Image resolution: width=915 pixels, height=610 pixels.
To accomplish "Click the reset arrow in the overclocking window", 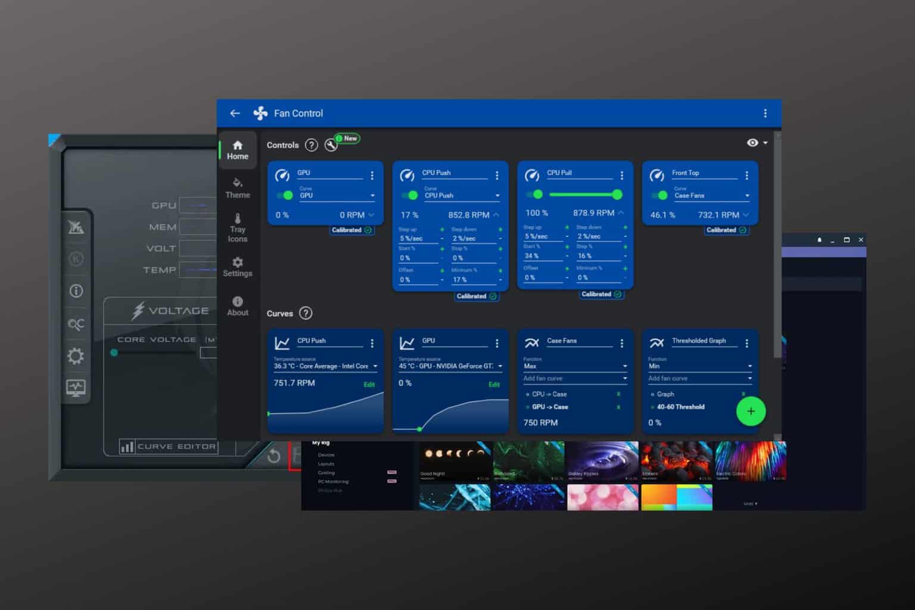I will 274,456.
